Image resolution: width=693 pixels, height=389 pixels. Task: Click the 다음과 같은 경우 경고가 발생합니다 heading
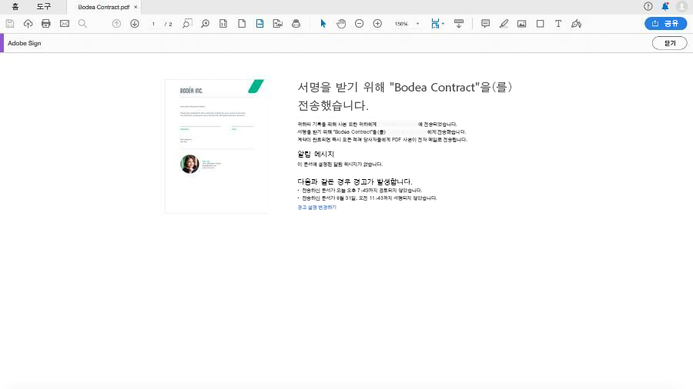point(354,181)
